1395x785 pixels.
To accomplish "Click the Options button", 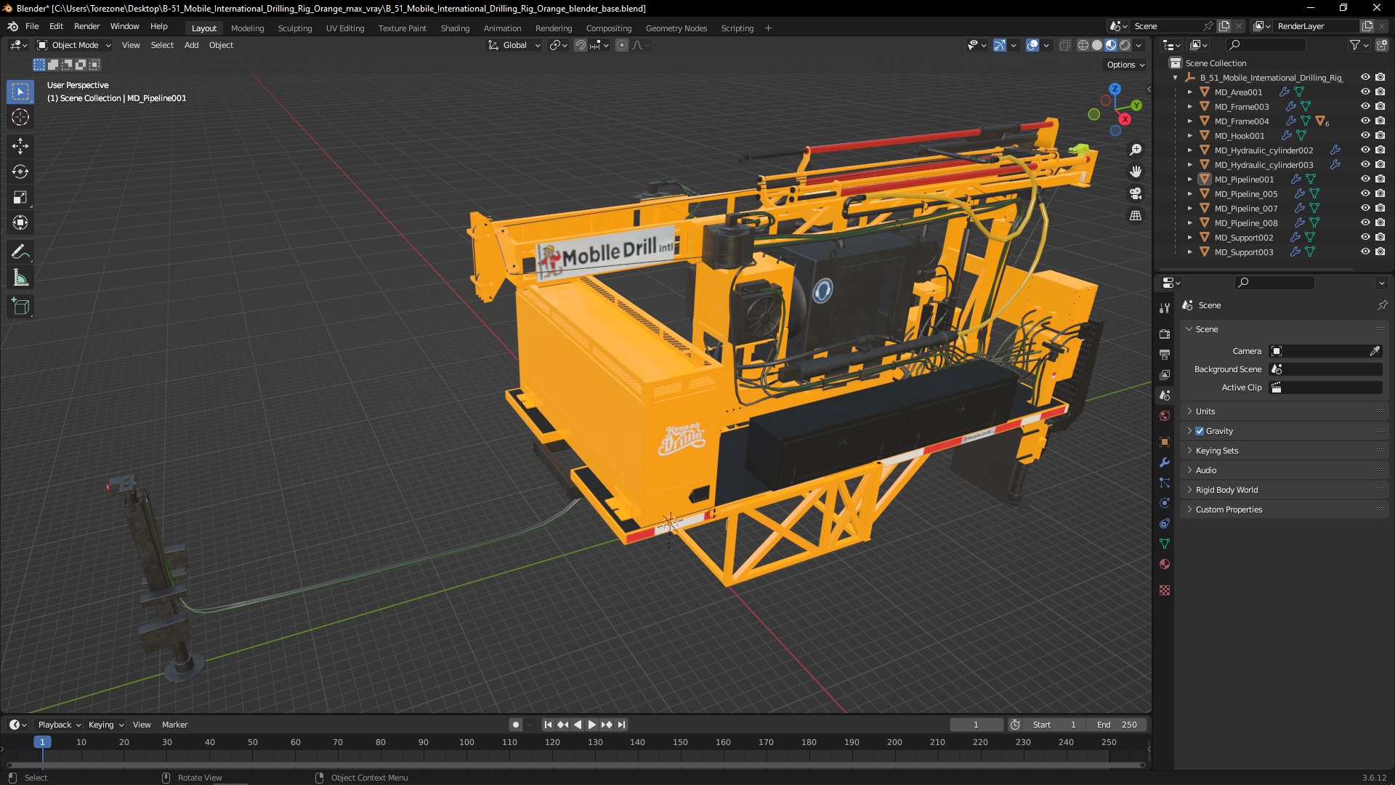I will click(1125, 65).
